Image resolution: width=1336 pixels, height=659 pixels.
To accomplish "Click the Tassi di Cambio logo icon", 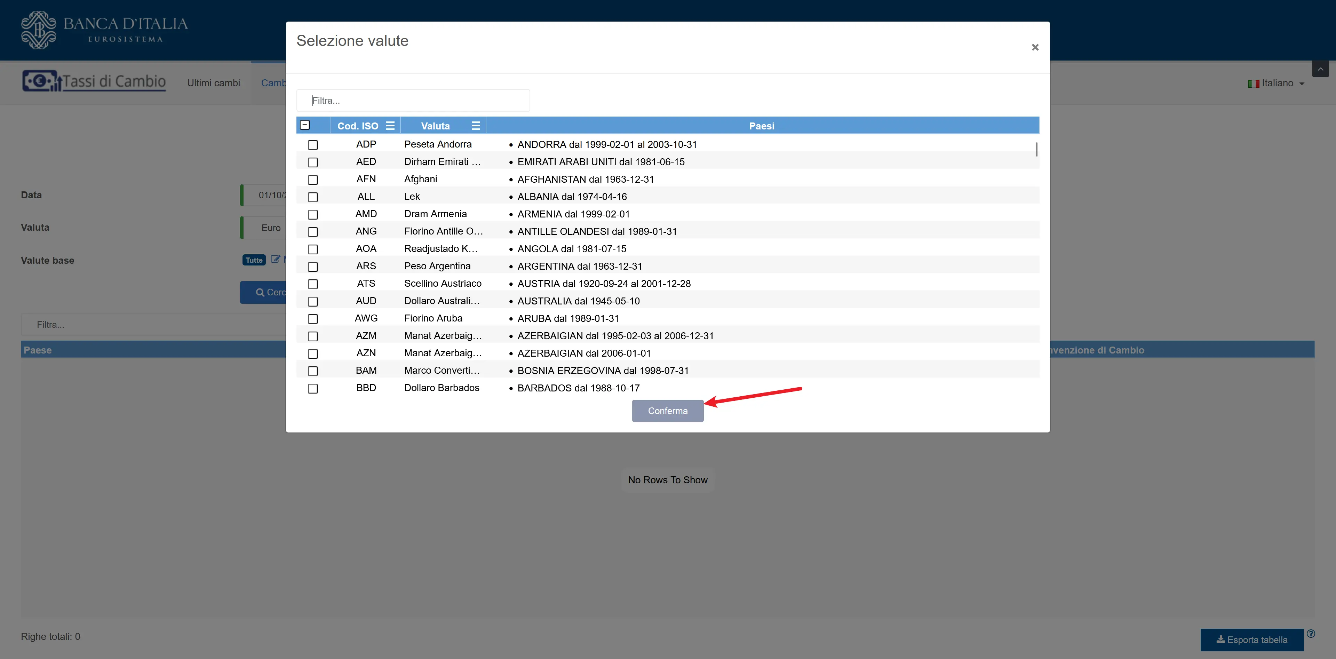I will (40, 81).
